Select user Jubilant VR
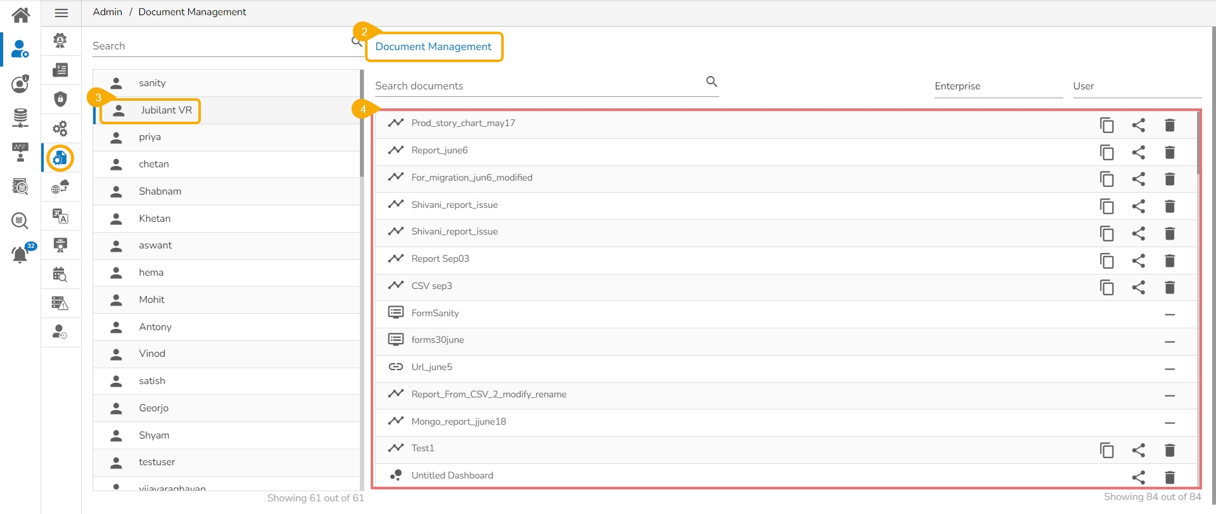 (166, 110)
